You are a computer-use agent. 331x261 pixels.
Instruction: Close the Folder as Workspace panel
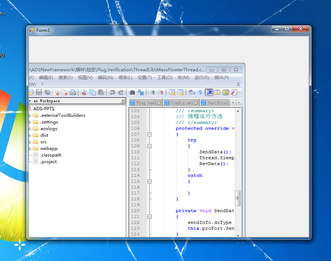[122, 101]
